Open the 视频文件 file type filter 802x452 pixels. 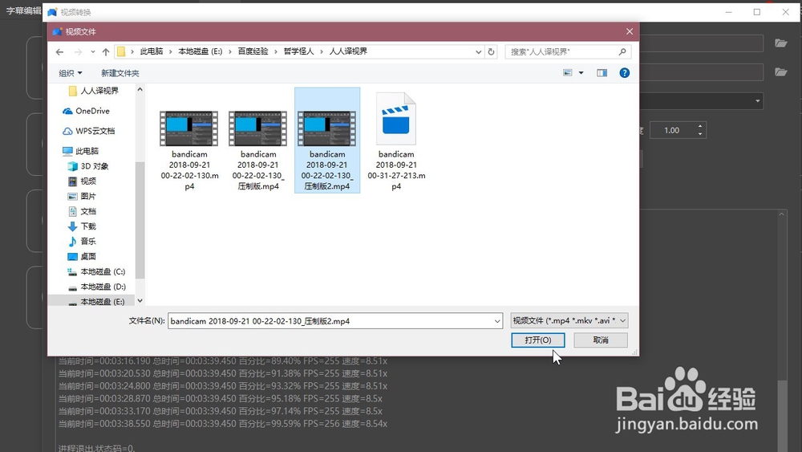[x=569, y=320]
